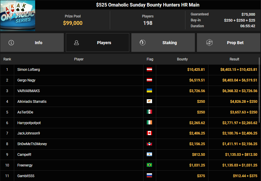Open Harrypotpotpot's player row
This screenshot has width=261, height=181.
coord(29,123)
